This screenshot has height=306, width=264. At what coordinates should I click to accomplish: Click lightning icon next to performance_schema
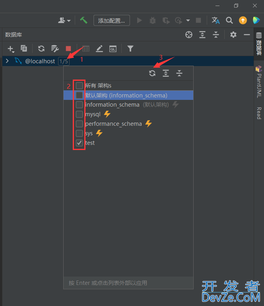point(149,123)
